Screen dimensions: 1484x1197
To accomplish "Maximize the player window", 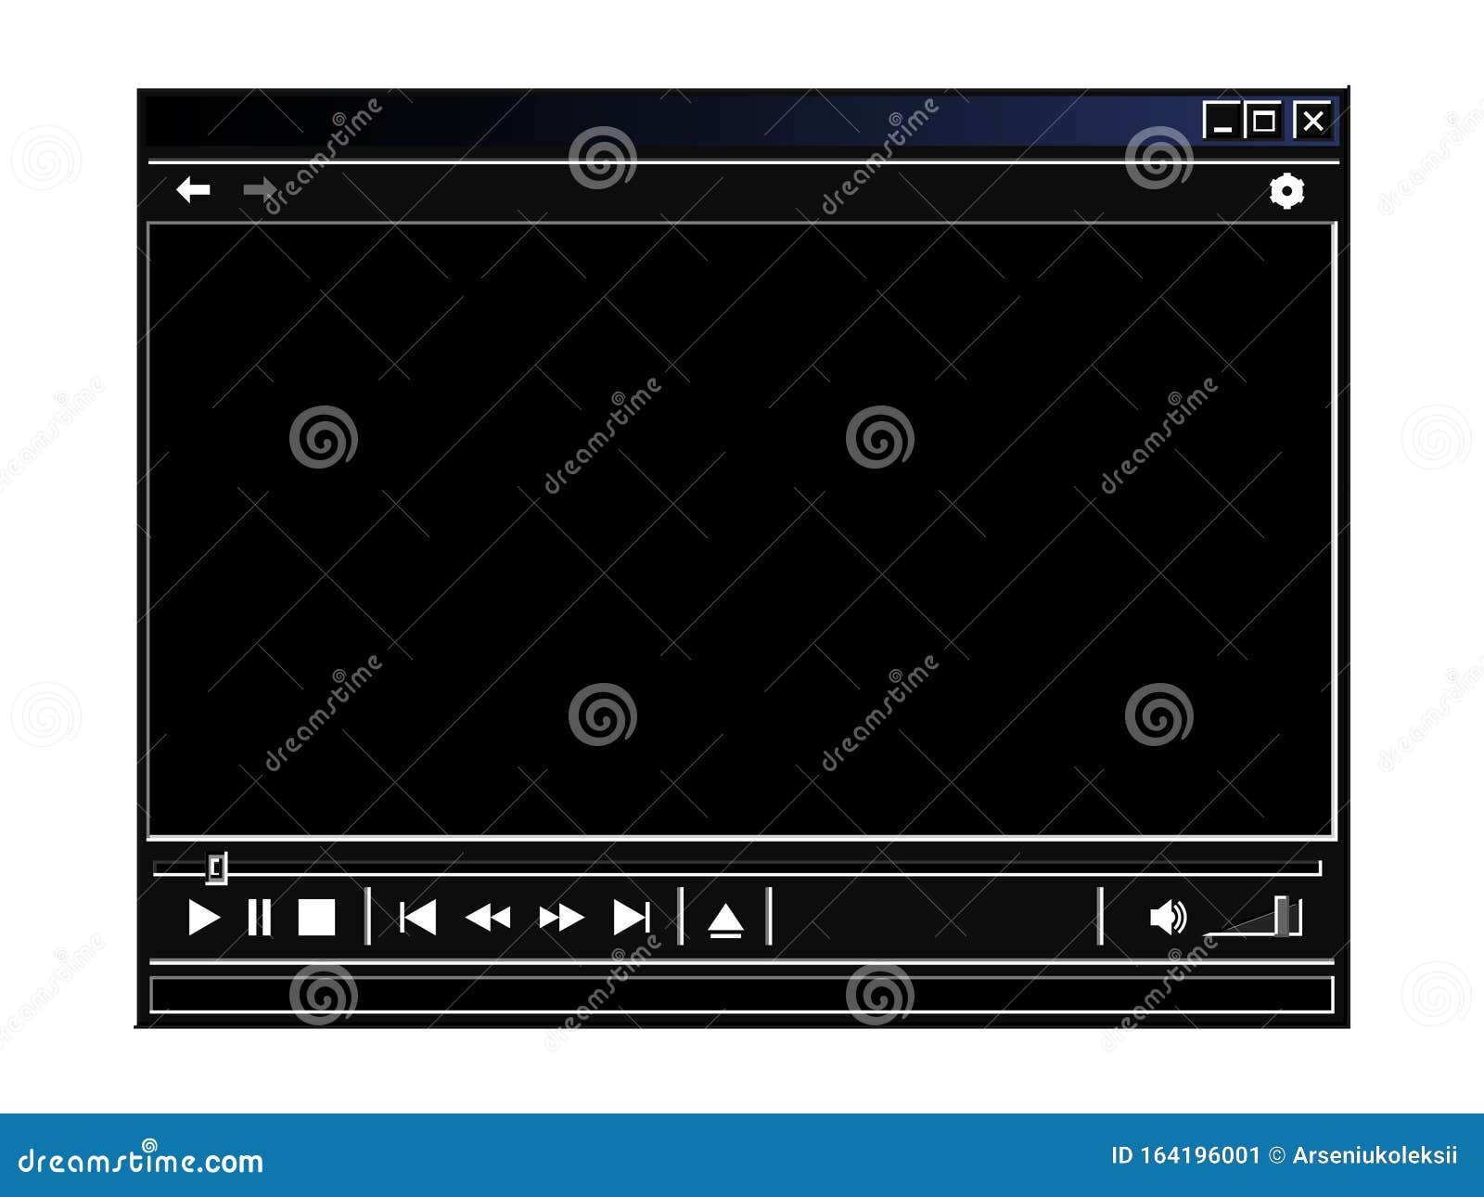I will (1261, 121).
